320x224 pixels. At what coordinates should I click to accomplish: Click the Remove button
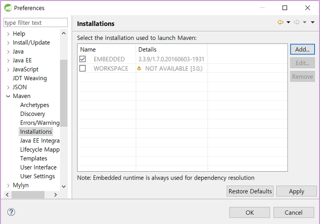pyautogui.click(x=303, y=76)
